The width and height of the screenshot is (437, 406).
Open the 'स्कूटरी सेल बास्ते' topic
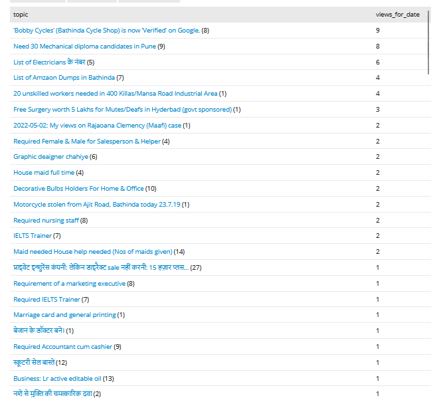34,363
